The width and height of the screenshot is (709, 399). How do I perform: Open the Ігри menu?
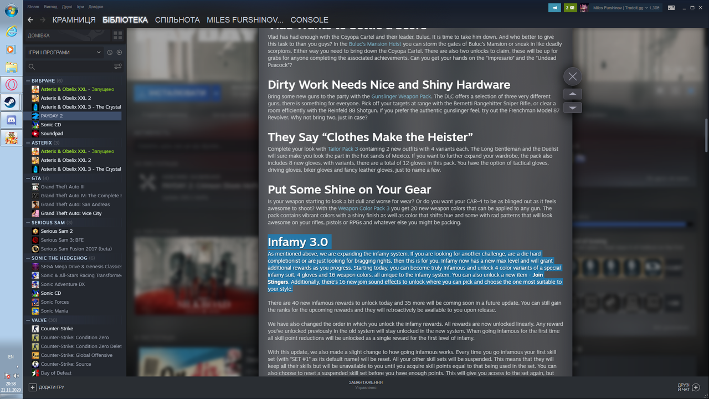(x=81, y=7)
